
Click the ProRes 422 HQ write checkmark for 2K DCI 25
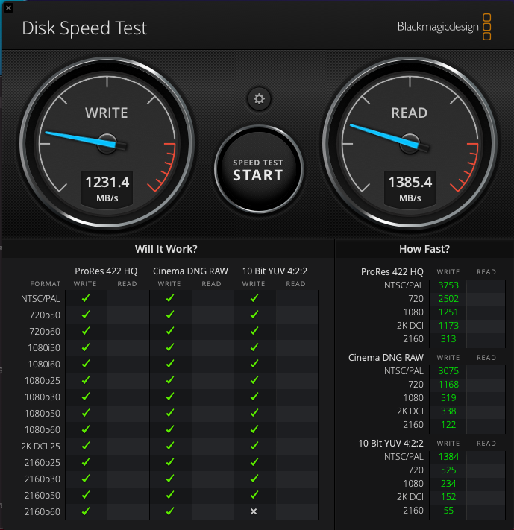(86, 446)
